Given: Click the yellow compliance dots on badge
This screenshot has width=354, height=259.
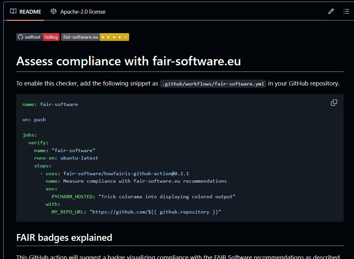Looking at the screenshot, I should coord(114,37).
